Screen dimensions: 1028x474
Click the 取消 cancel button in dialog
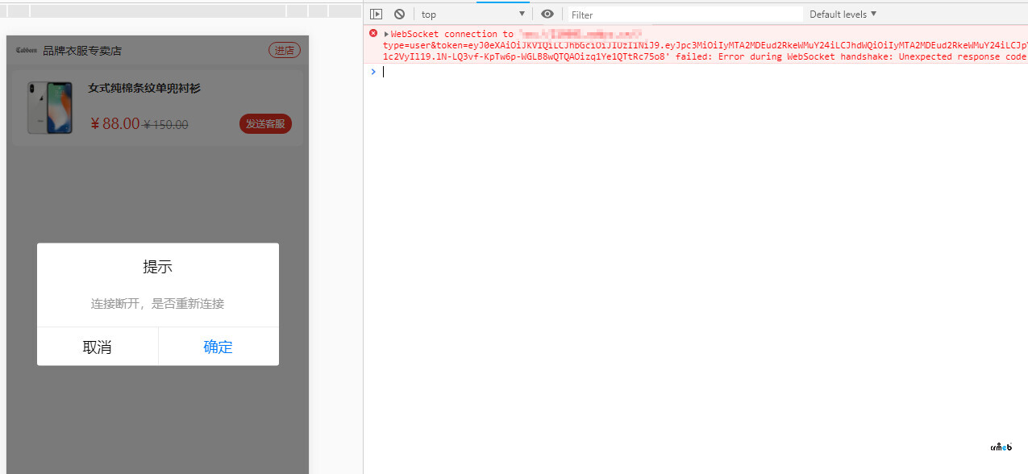[98, 347]
